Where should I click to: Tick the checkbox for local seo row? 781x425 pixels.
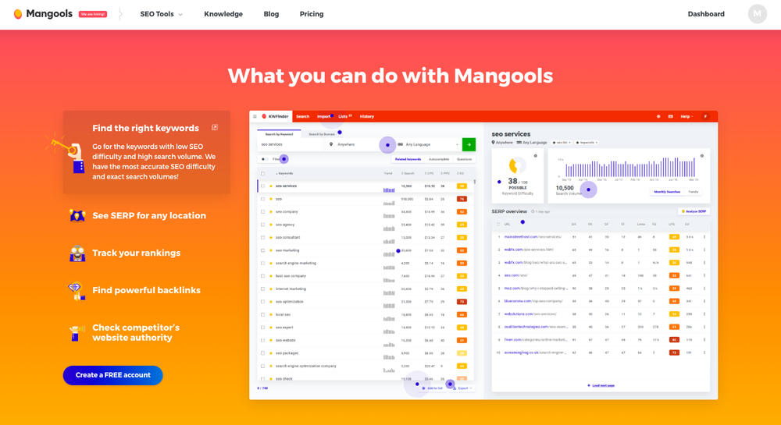(263, 314)
